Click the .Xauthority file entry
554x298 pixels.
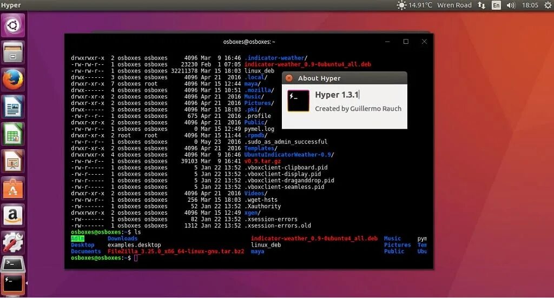coord(262,206)
